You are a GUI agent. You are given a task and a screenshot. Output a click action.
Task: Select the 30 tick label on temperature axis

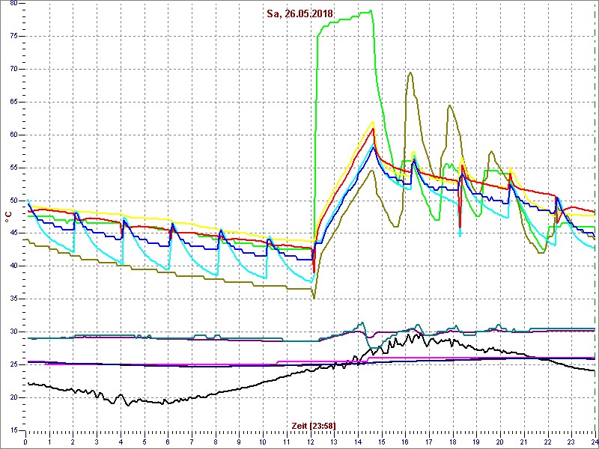point(13,332)
